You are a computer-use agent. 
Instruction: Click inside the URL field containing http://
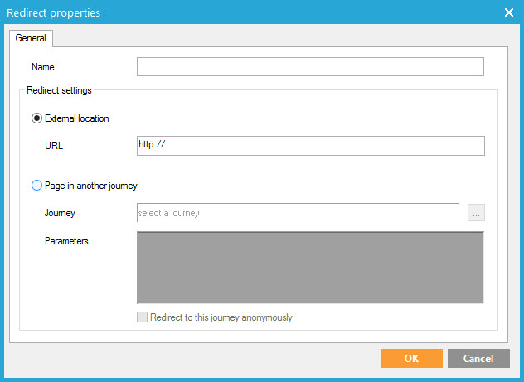[309, 146]
